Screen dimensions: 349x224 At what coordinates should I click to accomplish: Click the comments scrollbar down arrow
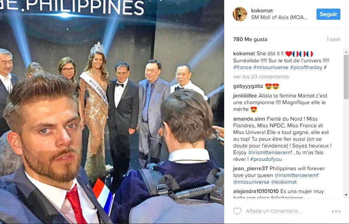tap(346, 195)
